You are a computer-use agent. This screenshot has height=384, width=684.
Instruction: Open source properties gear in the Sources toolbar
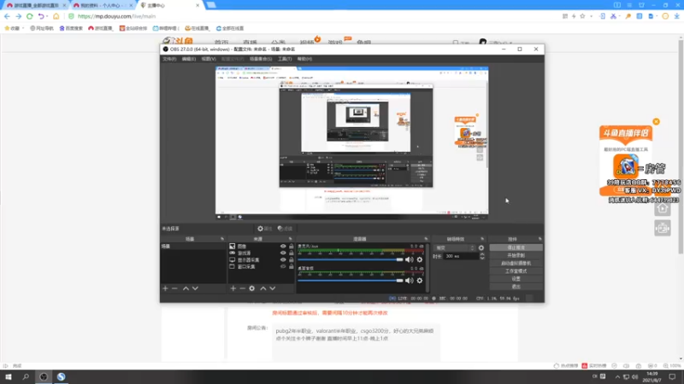pos(251,288)
